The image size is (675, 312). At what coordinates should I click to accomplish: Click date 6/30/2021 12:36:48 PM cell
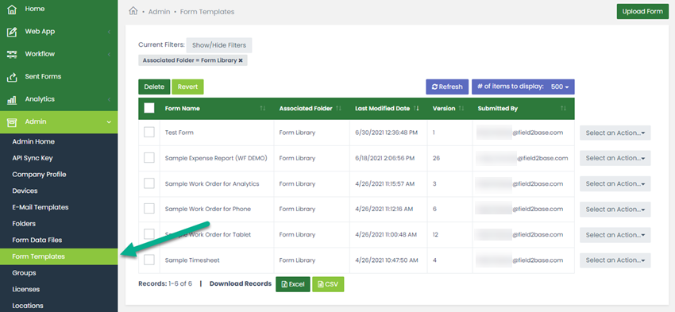386,133
